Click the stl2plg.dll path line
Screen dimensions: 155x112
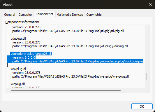point(68,31)
